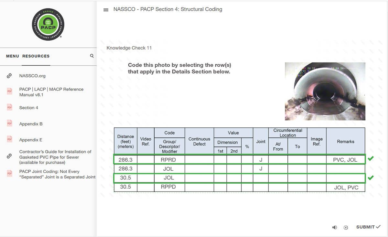Open PACP Joint Coding separated joint article

click(x=57, y=174)
